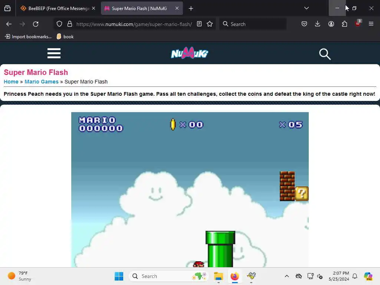
Task: Click the browser Search box
Action: tap(253, 24)
